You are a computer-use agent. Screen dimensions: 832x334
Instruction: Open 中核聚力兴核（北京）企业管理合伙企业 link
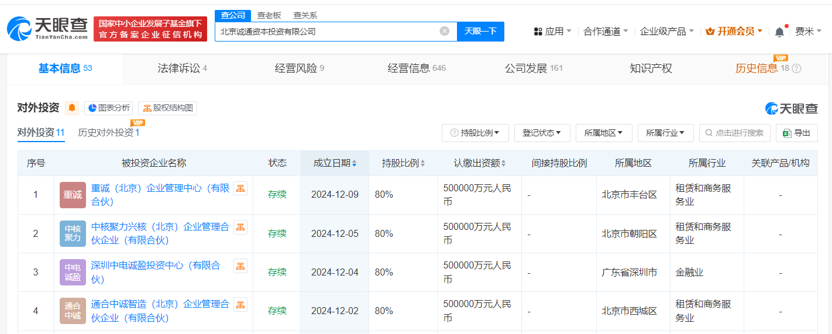tap(160, 233)
